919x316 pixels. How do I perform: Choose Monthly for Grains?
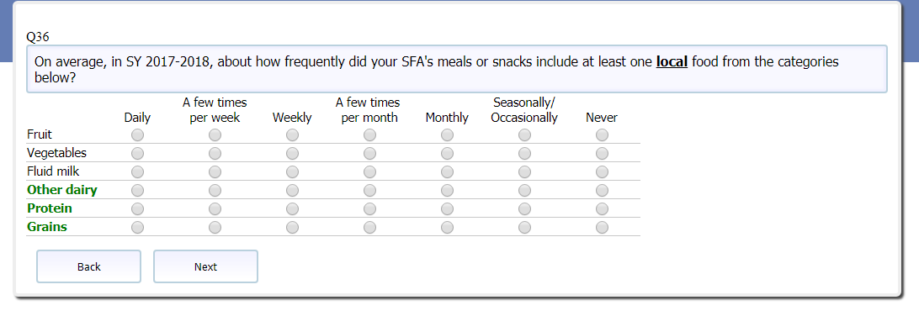click(x=447, y=228)
